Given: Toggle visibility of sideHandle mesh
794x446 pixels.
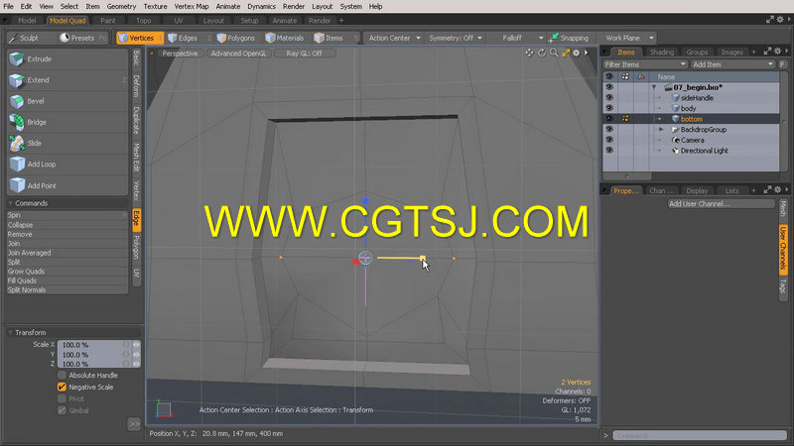Looking at the screenshot, I should click(609, 97).
